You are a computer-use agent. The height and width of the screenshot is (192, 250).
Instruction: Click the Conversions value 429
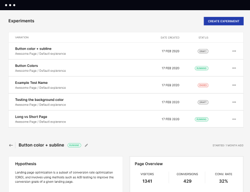coord(187,181)
